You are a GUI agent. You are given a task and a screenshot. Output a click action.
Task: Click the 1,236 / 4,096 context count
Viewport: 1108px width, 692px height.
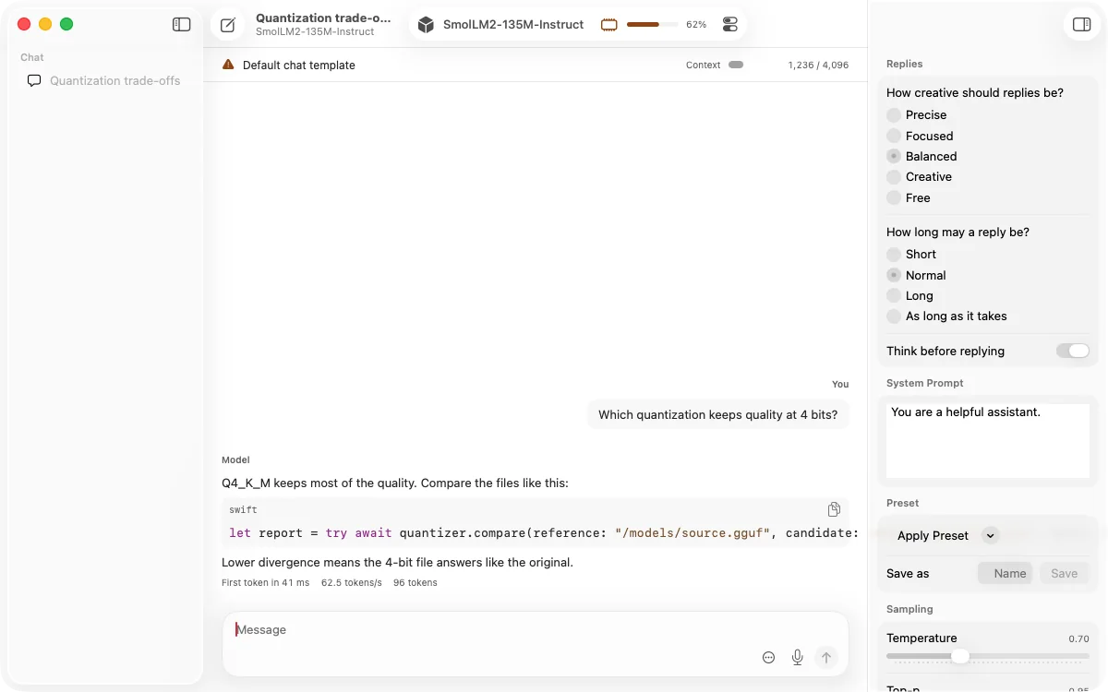click(x=818, y=66)
